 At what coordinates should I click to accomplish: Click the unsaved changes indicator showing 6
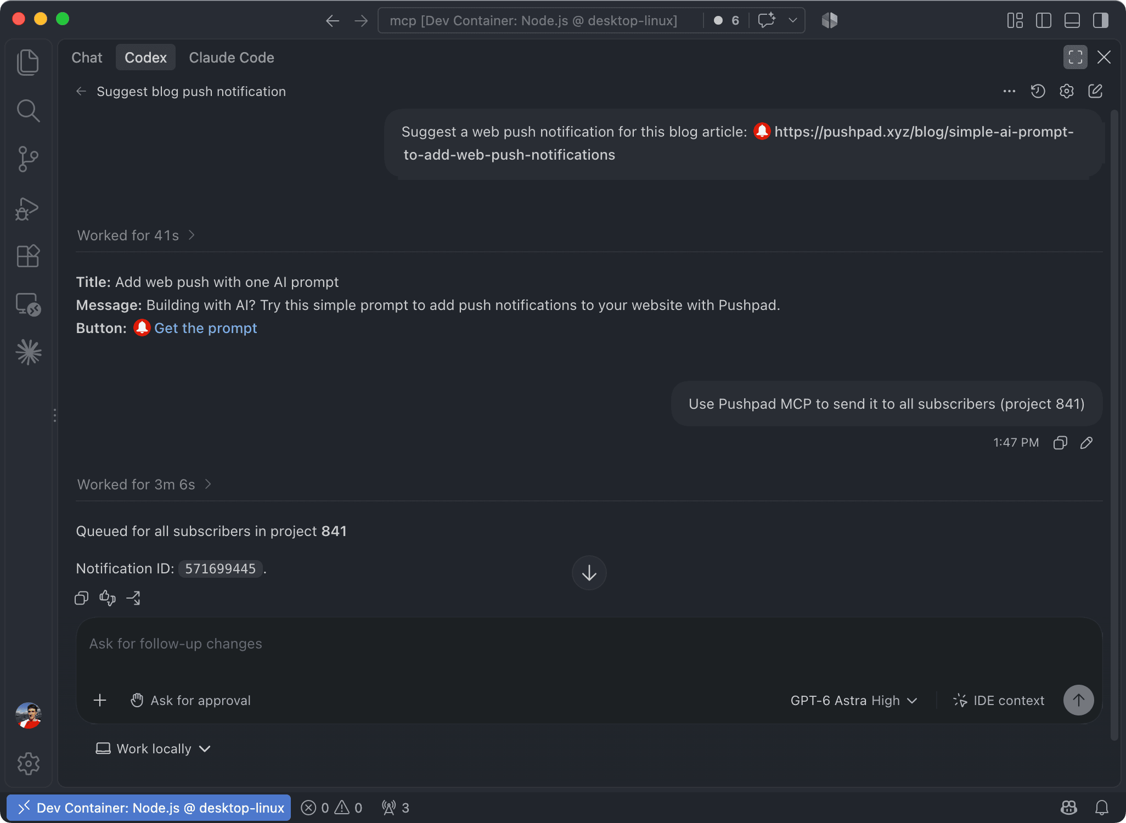click(727, 21)
